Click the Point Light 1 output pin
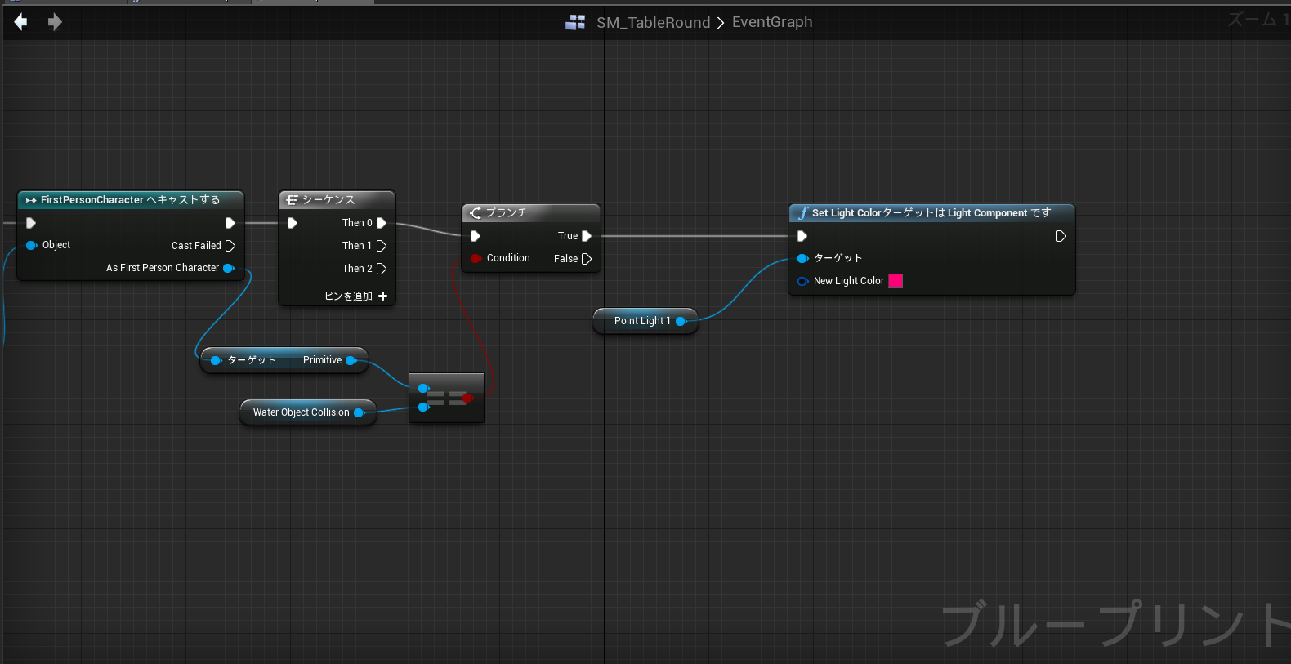This screenshot has width=1291, height=664. point(681,321)
